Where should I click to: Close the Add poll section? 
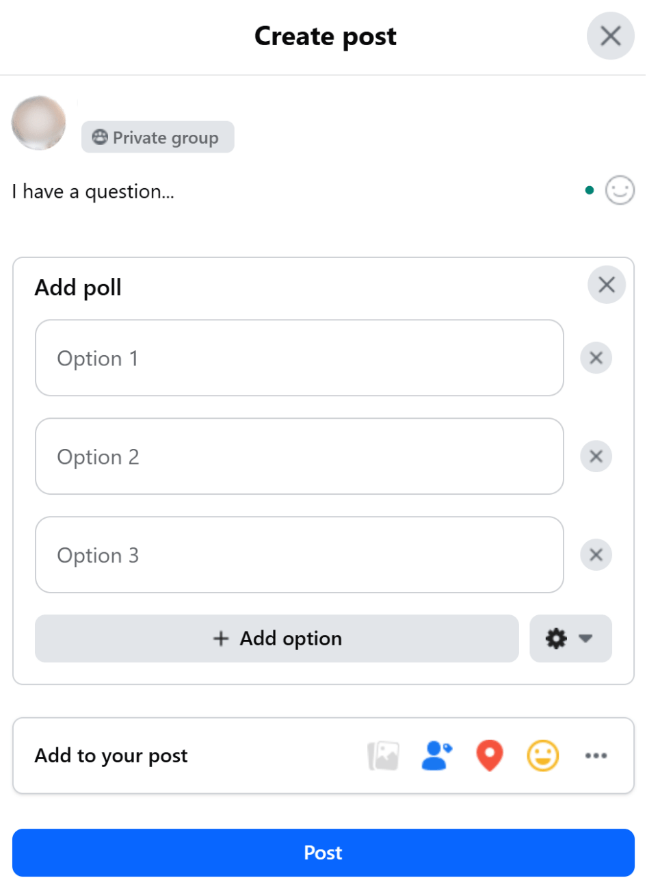[607, 285]
